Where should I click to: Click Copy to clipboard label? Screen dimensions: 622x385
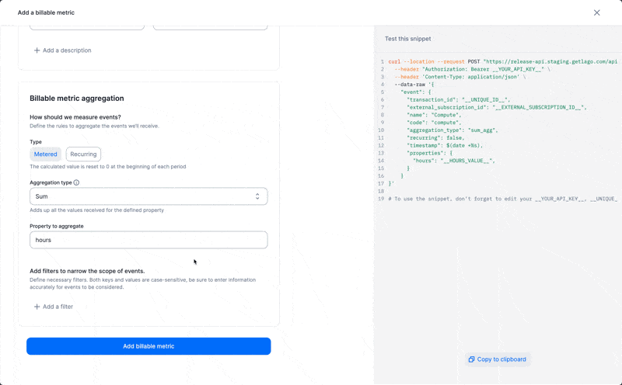[x=501, y=359]
